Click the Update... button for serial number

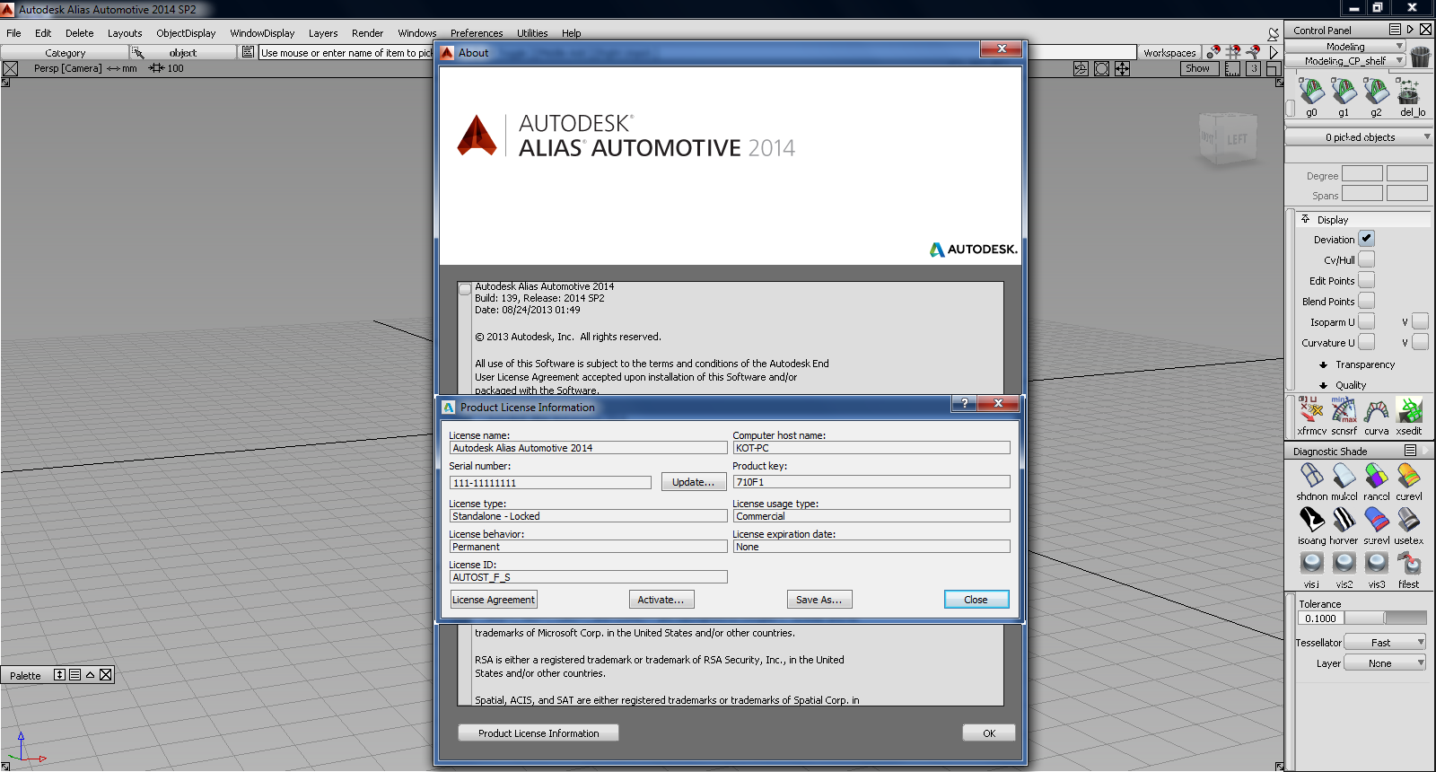[694, 482]
